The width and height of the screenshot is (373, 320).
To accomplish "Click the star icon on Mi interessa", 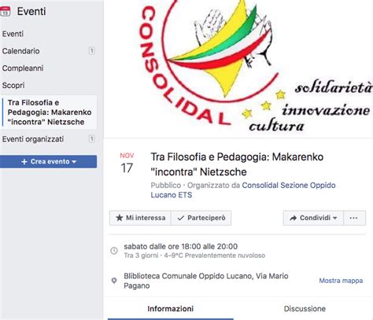I will [120, 218].
